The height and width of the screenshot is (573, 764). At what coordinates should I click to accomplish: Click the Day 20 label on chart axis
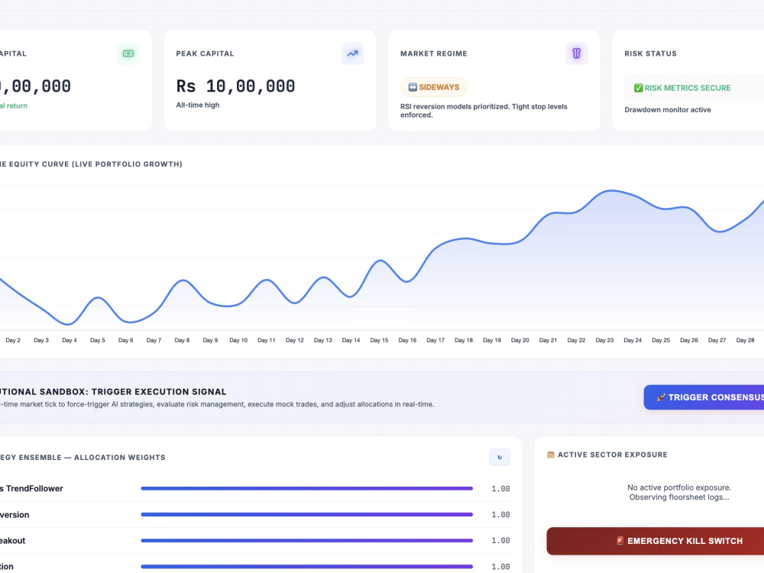click(520, 340)
